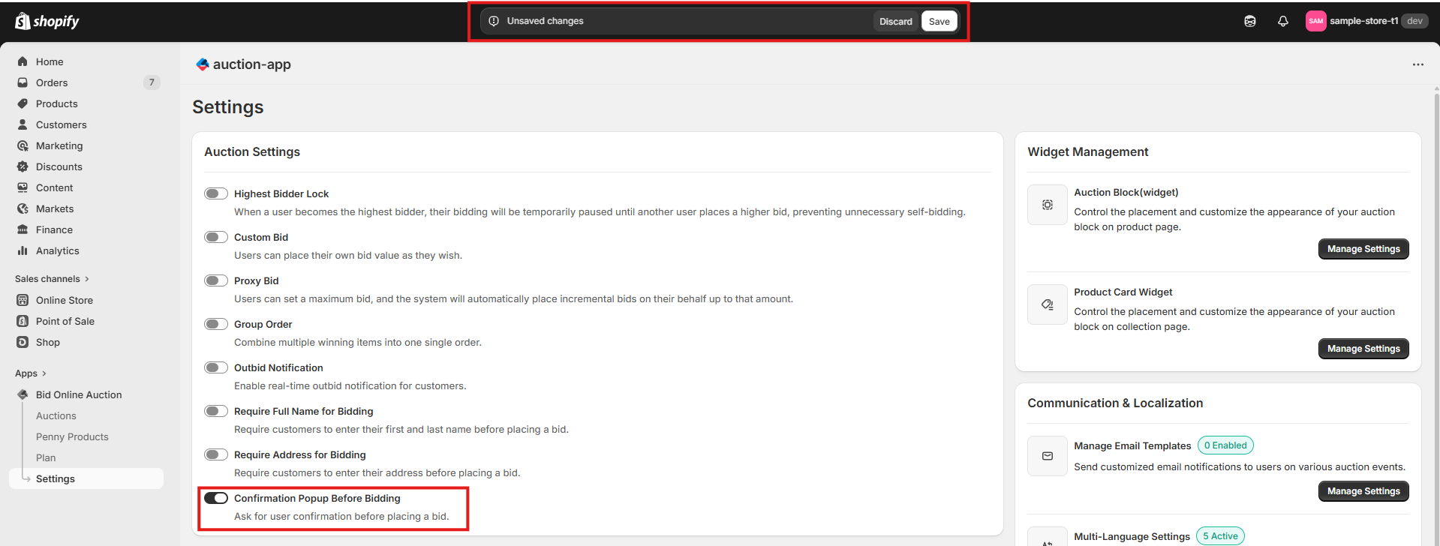This screenshot has width=1440, height=546.
Task: Discard the unsaved changes
Action: click(x=896, y=21)
